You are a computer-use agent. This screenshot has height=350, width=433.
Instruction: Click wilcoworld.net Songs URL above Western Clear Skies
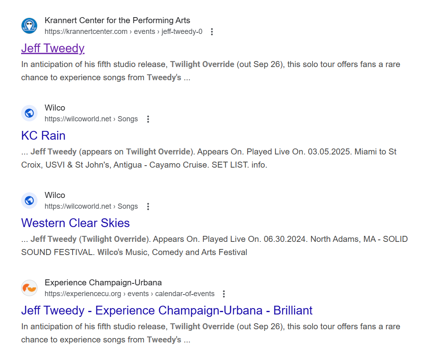91,206
